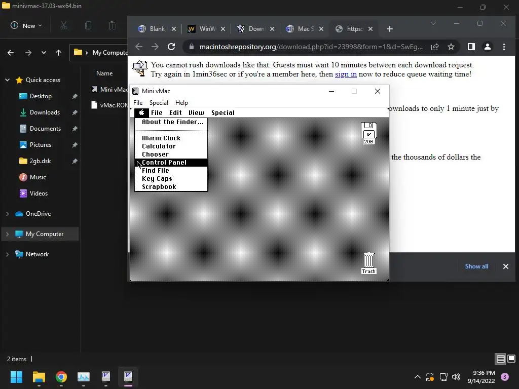
Task: Open Downloads in Quick access
Action: [45, 112]
